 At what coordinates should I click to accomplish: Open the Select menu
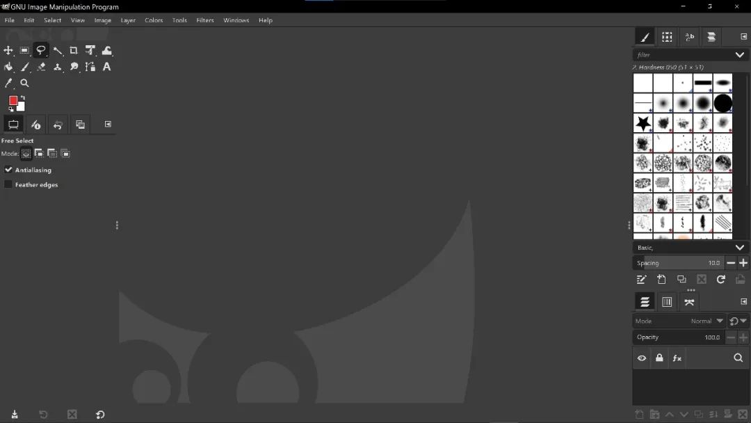(53, 20)
